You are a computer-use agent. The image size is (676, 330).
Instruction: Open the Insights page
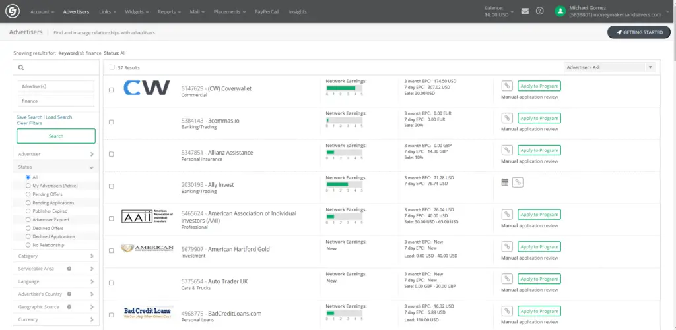(x=298, y=12)
